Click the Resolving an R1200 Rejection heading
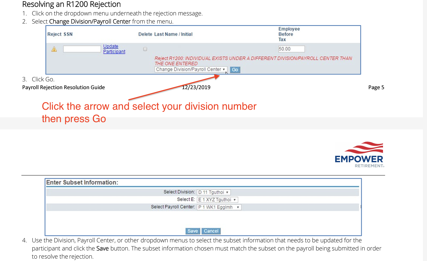The height and width of the screenshot is (261, 427). click(x=71, y=4)
